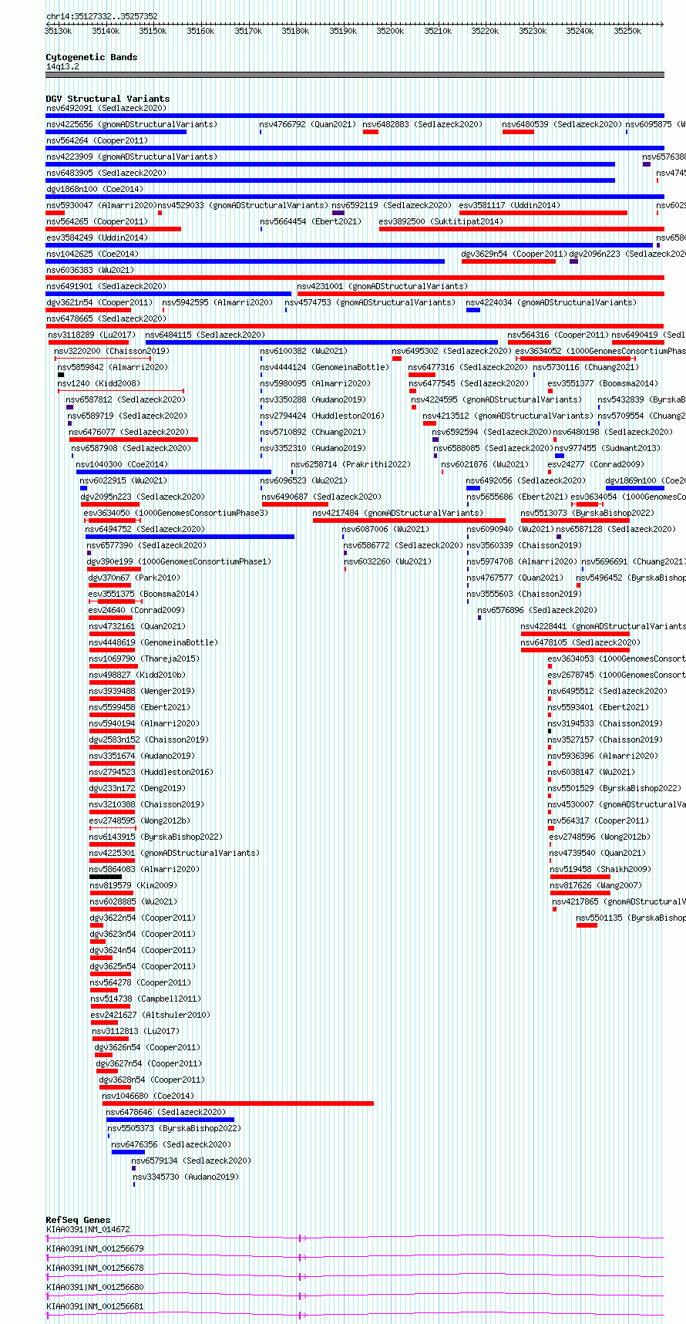Click the nsv2794424 (Huddleston2016) label
The image size is (686, 1324).
point(322,416)
